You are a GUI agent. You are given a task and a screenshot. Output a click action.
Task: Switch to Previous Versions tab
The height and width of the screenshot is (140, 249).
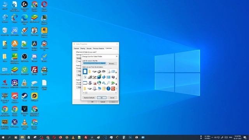[x=98, y=48]
